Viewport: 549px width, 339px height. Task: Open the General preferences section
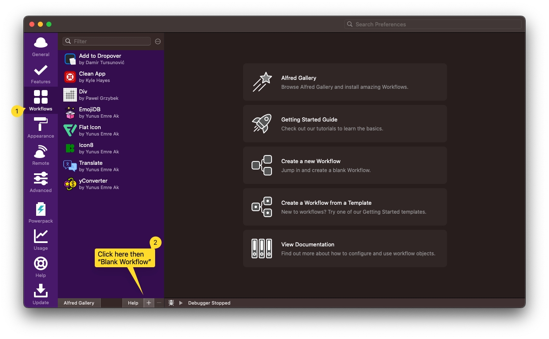[x=41, y=47]
